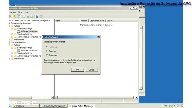Click the export list toolbar icon

coord(32,16)
